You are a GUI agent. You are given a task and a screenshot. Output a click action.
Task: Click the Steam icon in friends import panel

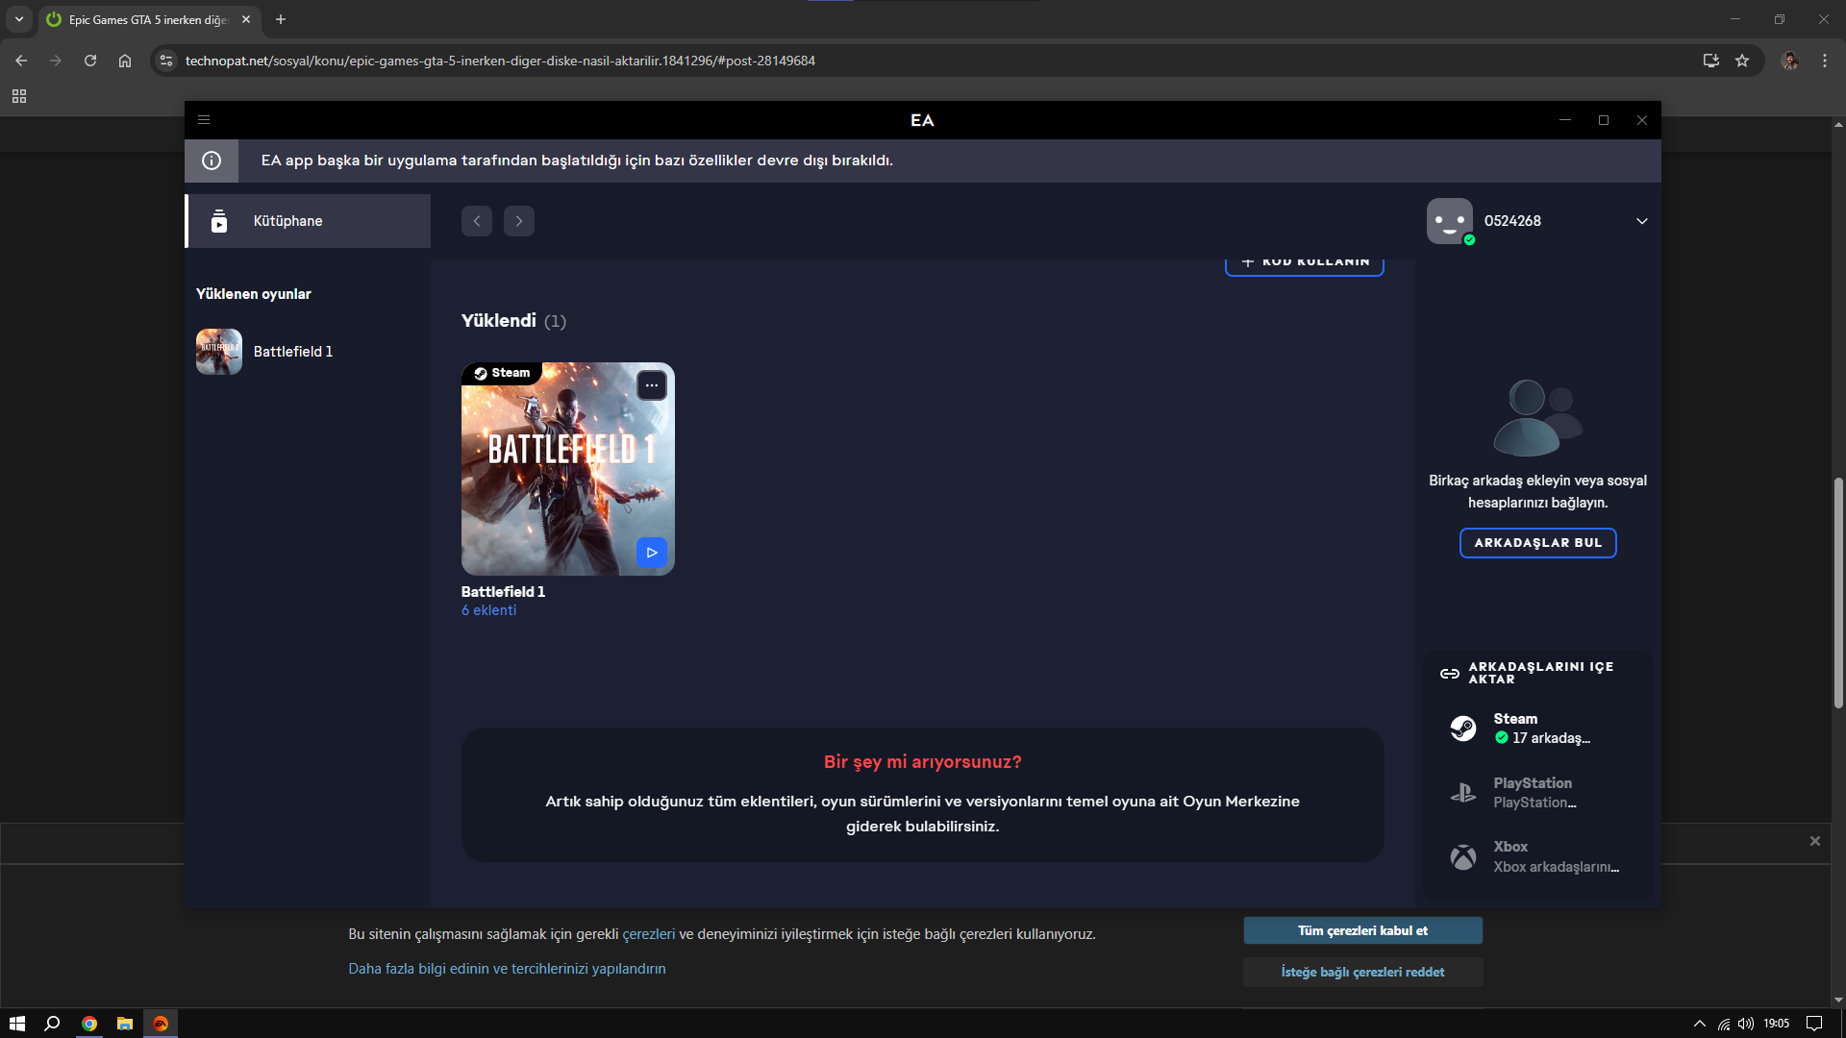(x=1463, y=729)
